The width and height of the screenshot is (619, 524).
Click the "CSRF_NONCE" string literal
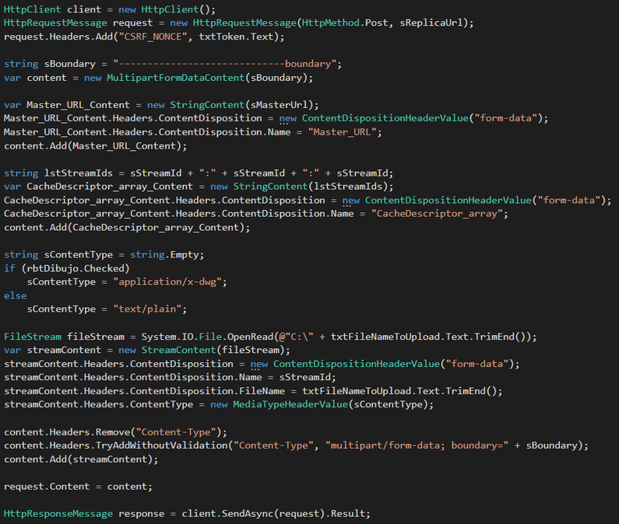(153, 37)
